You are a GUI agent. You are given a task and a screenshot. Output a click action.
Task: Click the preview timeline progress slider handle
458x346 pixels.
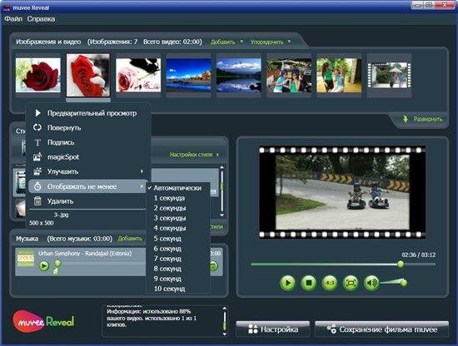point(401,264)
